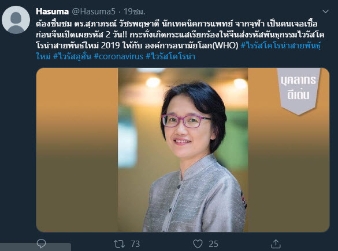Screen dimensions: 338x251
Task: Open the #ไวรัสอู่ฮั่น hashtag
Action: [72, 56]
